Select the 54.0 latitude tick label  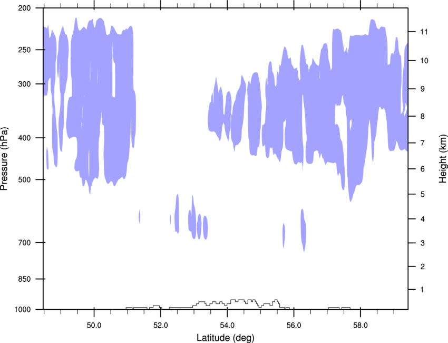(227, 325)
